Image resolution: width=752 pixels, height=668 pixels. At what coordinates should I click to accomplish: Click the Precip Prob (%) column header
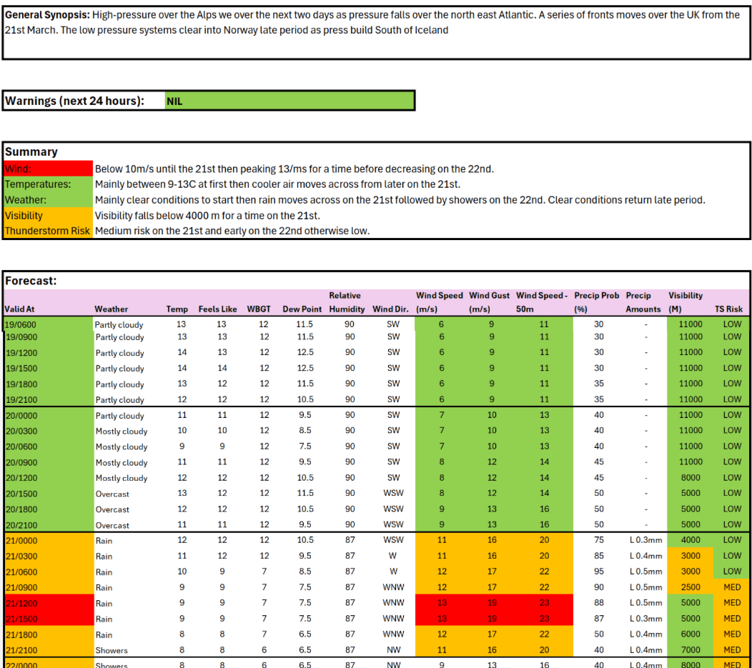(597, 302)
